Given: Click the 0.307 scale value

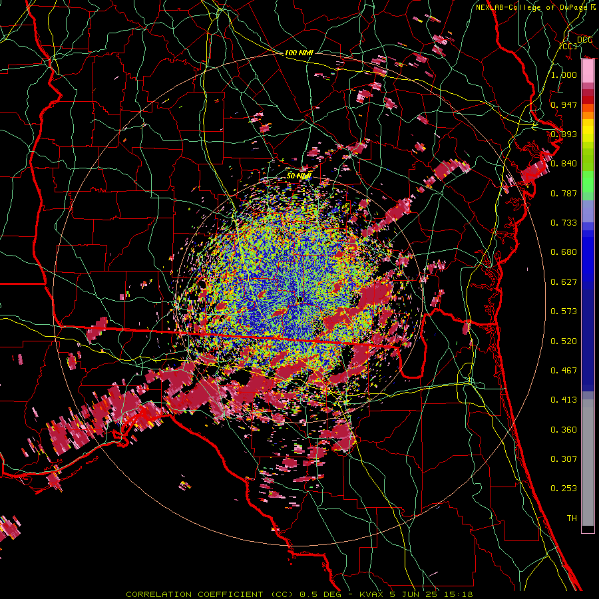Looking at the screenshot, I should (x=564, y=459).
